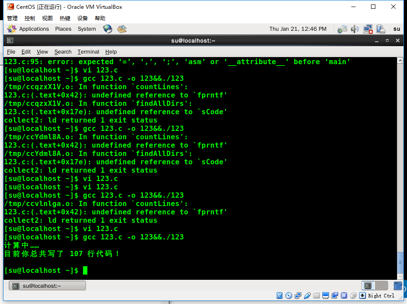Click the 目前你总共写了 107 行代码 output line

tap(62, 253)
